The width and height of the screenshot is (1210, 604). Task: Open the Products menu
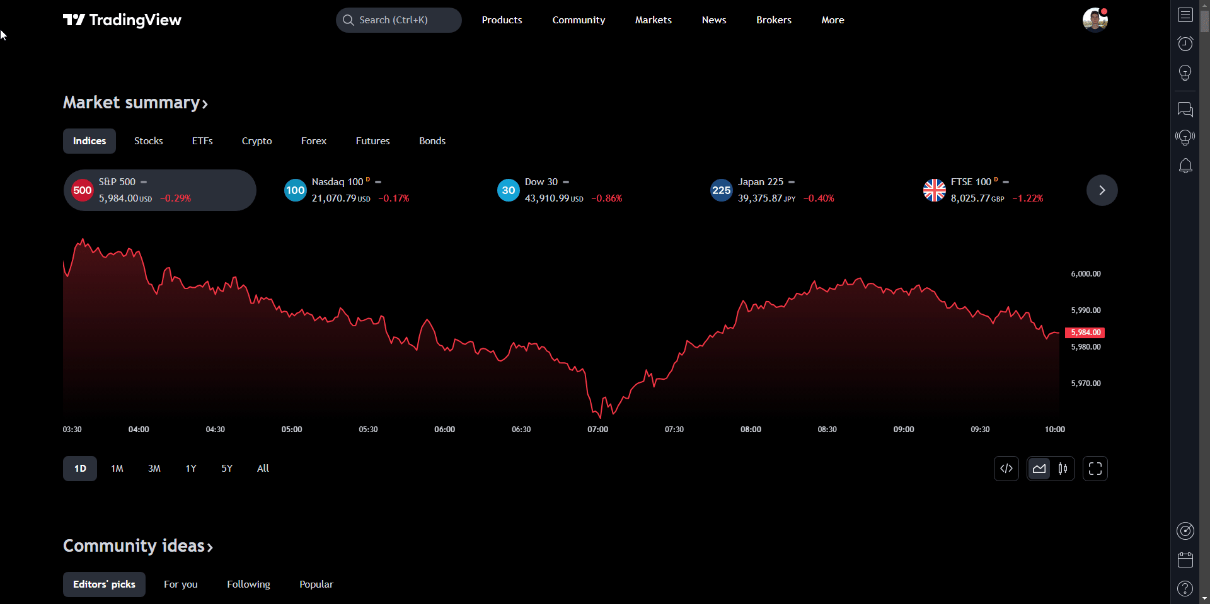[x=502, y=20]
